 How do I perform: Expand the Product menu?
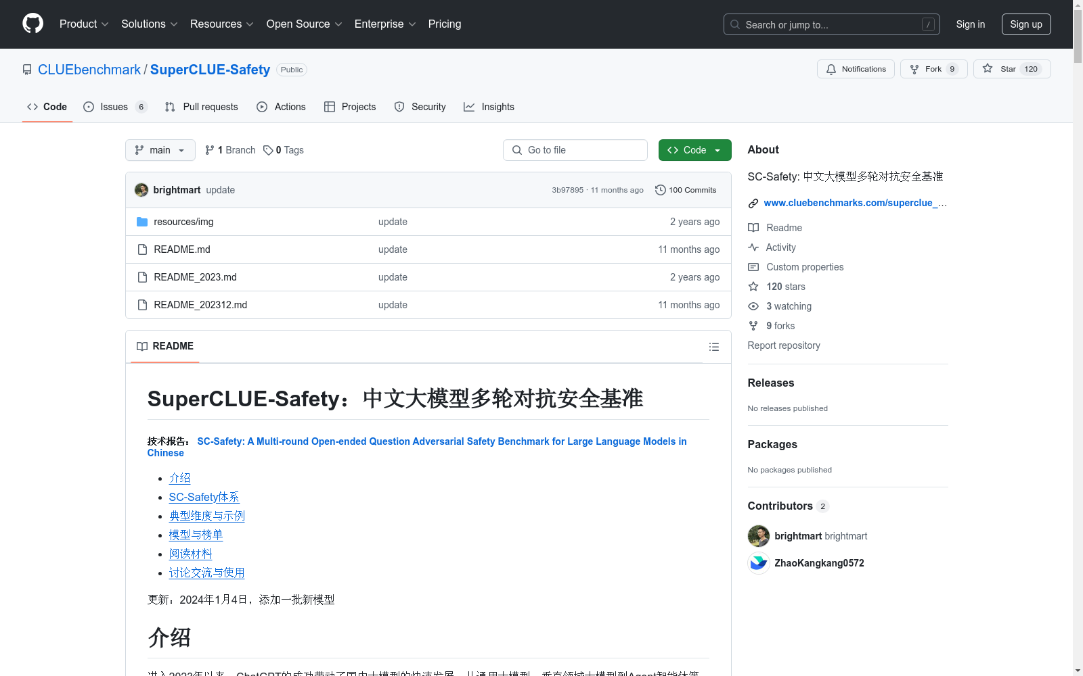pyautogui.click(x=84, y=24)
